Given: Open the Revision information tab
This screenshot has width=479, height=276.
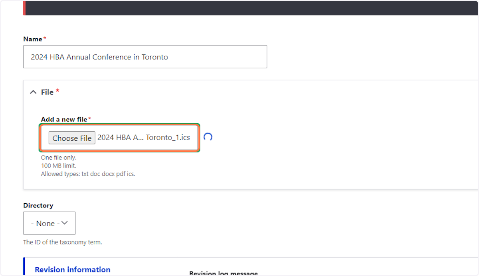Looking at the screenshot, I should pyautogui.click(x=73, y=270).
